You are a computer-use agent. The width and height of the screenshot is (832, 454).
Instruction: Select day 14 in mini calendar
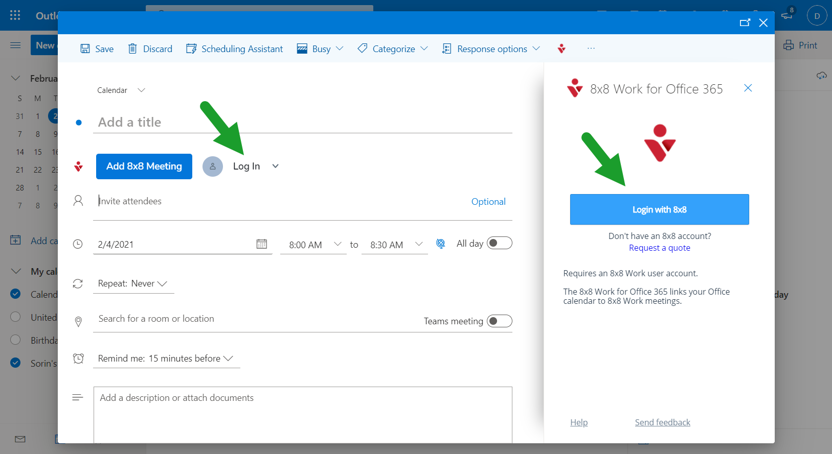click(20, 152)
